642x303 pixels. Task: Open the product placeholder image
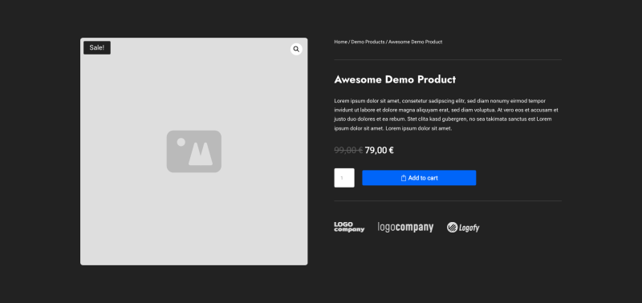tap(193, 151)
